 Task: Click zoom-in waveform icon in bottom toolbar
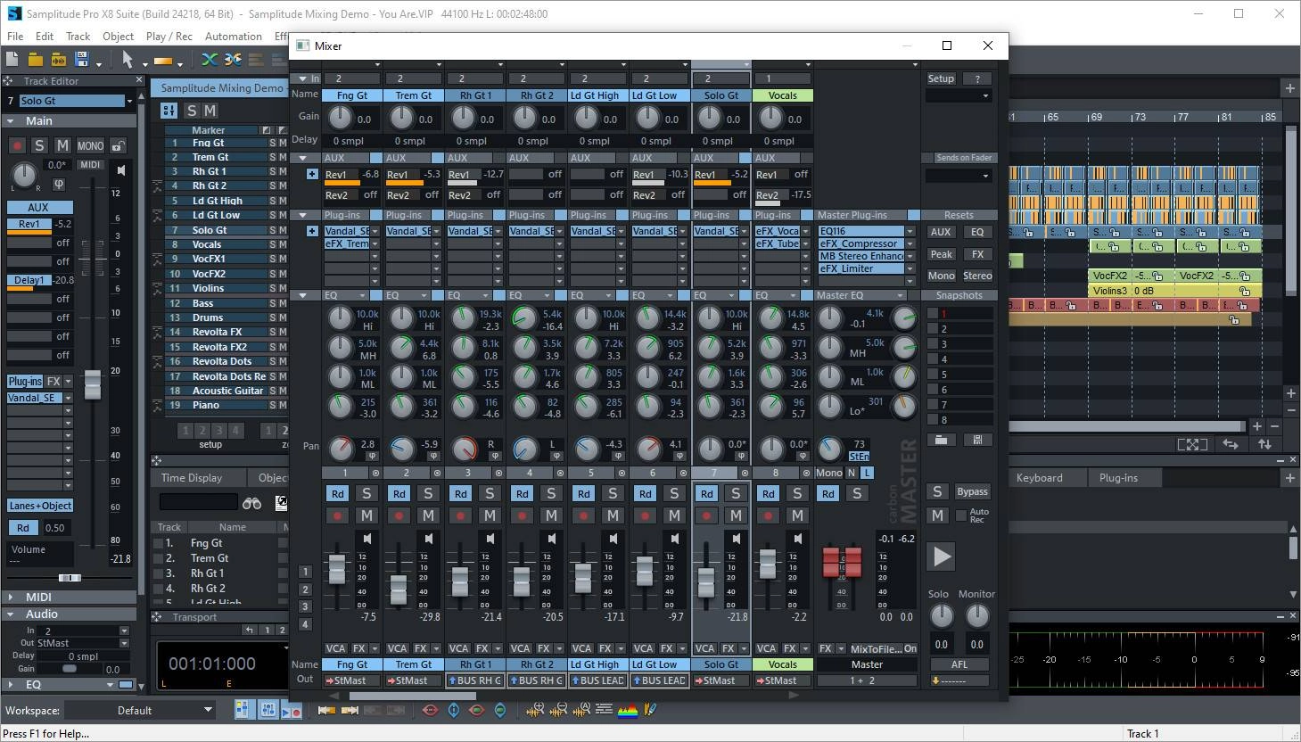(536, 710)
